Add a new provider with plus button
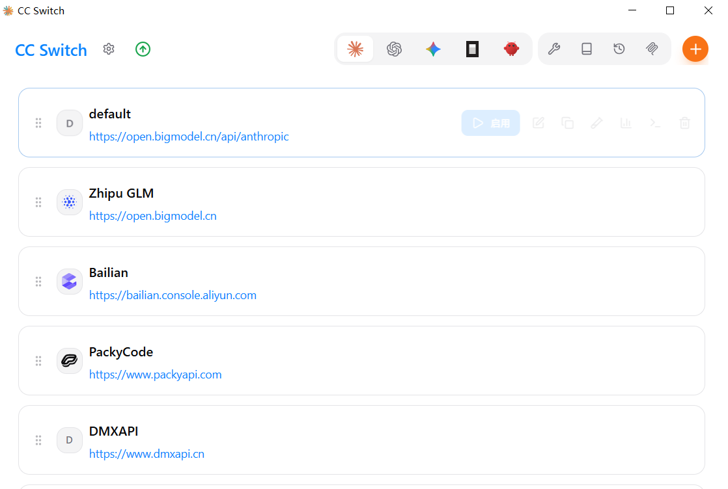The width and height of the screenshot is (728, 489). pos(695,49)
